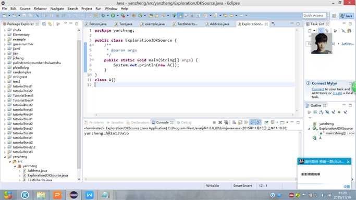The image size is (356, 200).
Task: Click Package Explorer vertical scrollbar
Action: (79, 104)
